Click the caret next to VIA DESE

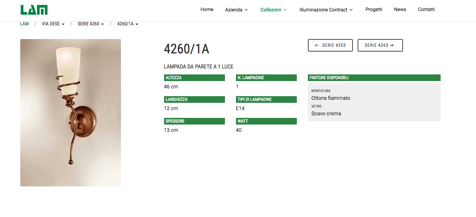(63, 24)
